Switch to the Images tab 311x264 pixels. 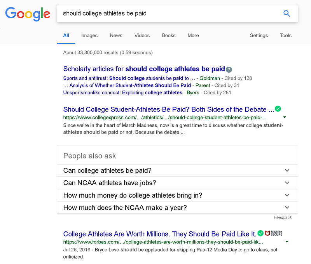tap(89, 35)
